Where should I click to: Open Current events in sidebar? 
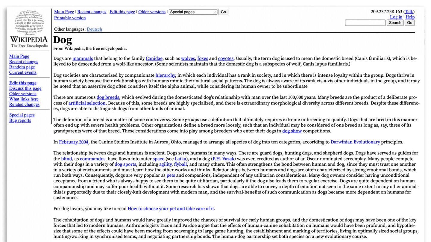[23, 72]
